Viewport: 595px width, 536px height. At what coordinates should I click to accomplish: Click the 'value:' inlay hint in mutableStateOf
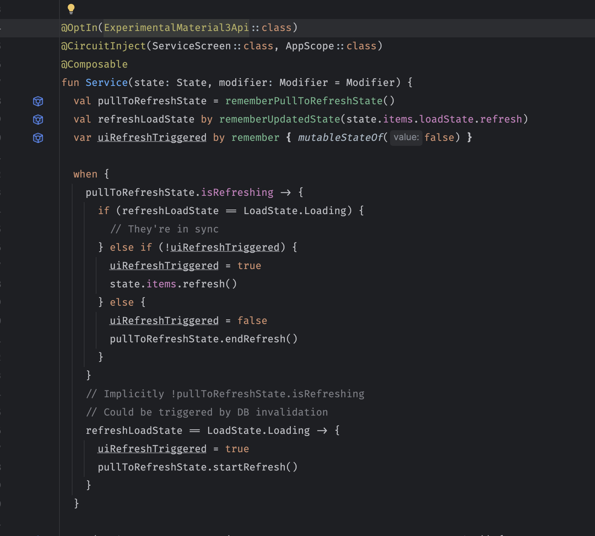[406, 137]
